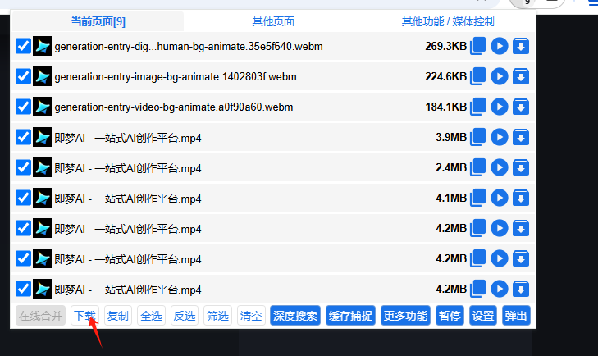Open the 筛选 filter option

pos(217,316)
